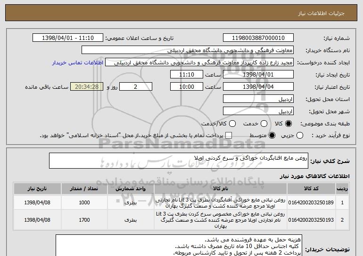
Task: Click the ردیف column header
Action: tap(342, 189)
